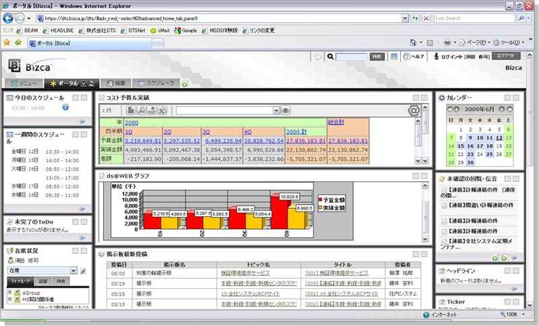Click the IE Home icon
The width and height of the screenshot is (539, 326).
[x=413, y=42]
